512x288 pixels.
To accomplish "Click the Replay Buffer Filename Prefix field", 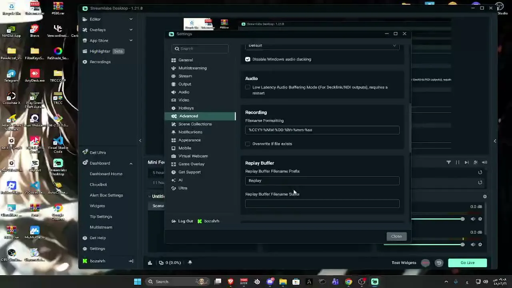I will [x=322, y=181].
